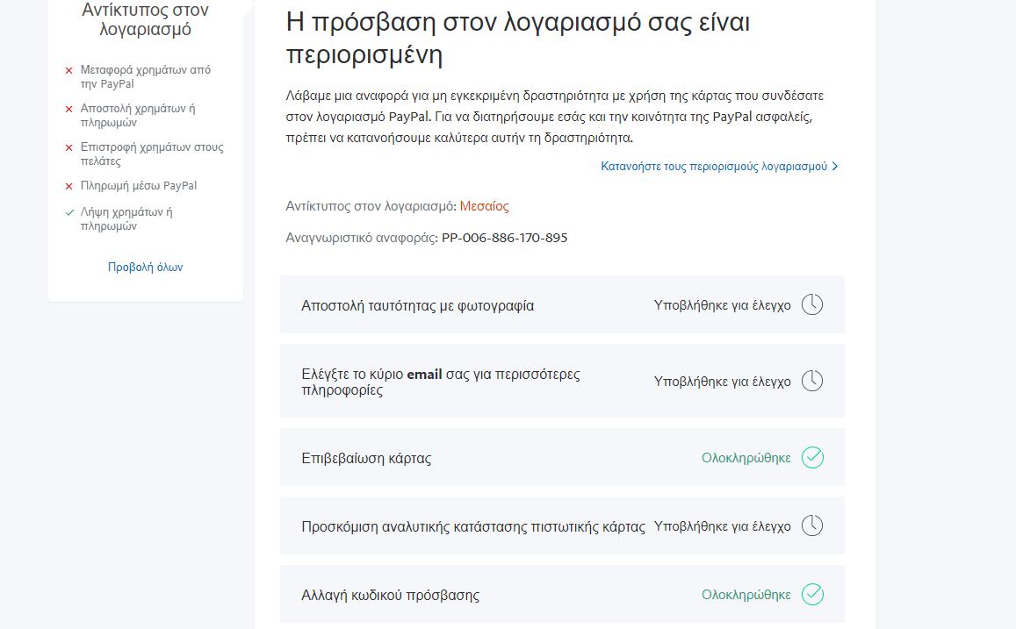This screenshot has height=629, width=1016.
Task: Click the green checkmark for Αλλαγή κωδικού πρόσβασης
Action: tap(812, 594)
